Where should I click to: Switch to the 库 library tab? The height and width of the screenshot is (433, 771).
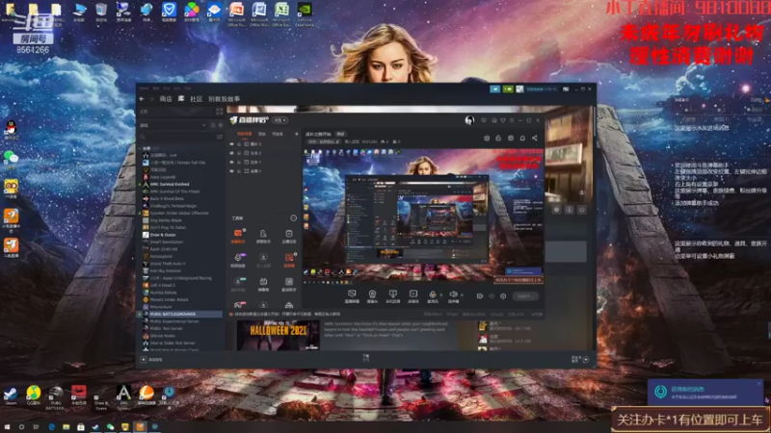coord(181,99)
